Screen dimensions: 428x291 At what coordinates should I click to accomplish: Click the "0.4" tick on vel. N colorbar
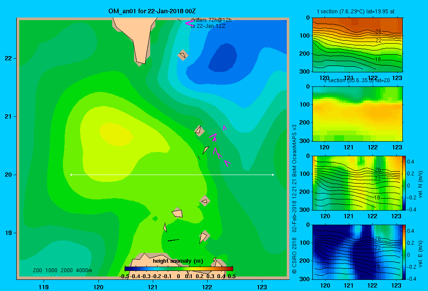pyautogui.click(x=410, y=162)
